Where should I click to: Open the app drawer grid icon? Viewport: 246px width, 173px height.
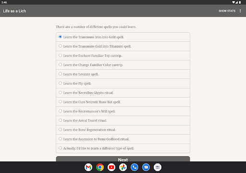coord(158,167)
